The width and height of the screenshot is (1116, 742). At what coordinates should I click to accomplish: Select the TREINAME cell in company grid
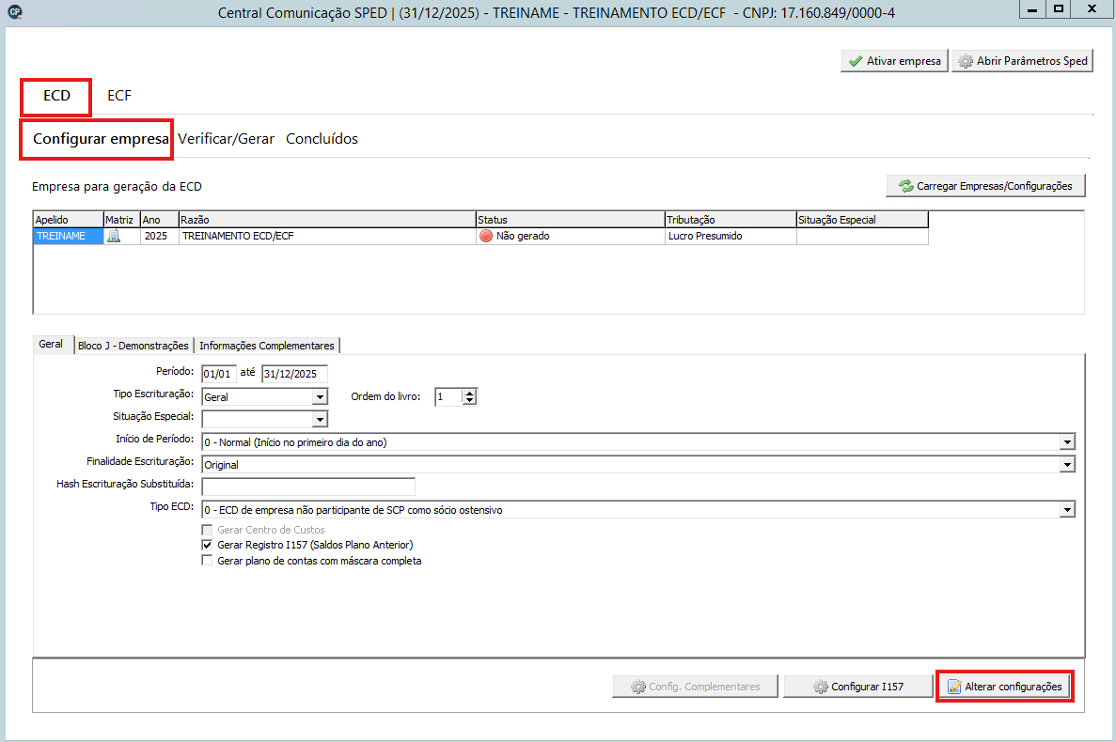[69, 236]
